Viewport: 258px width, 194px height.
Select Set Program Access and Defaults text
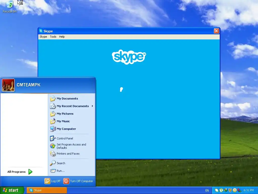tap(71, 146)
